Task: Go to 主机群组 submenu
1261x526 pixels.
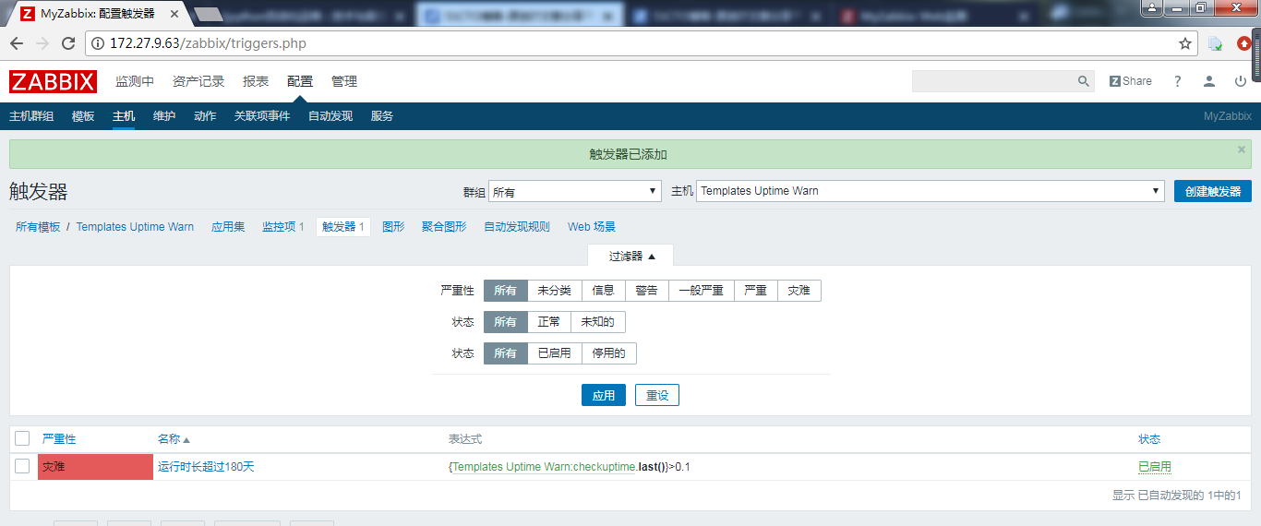Action: (x=31, y=116)
